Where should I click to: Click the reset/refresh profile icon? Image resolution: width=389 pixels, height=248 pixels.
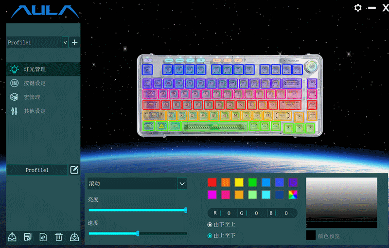(43, 237)
